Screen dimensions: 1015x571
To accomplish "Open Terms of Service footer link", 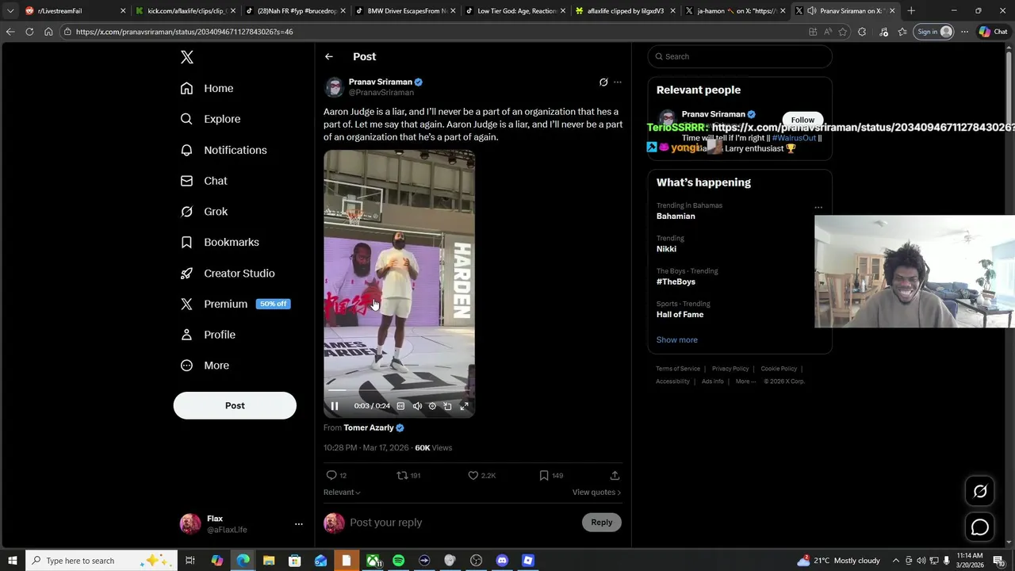I will (x=678, y=369).
